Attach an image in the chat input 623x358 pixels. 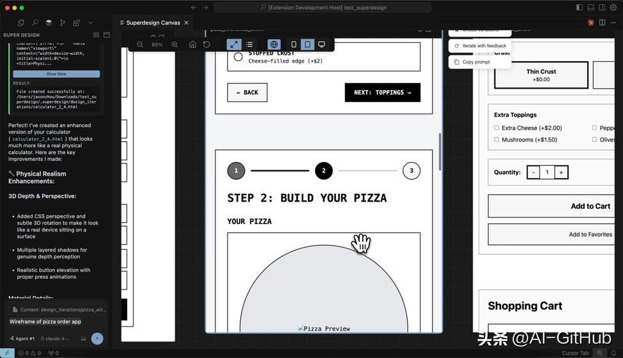coord(84,339)
